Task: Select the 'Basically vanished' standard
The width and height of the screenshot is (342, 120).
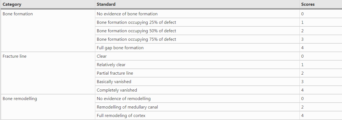Action: click(x=114, y=82)
